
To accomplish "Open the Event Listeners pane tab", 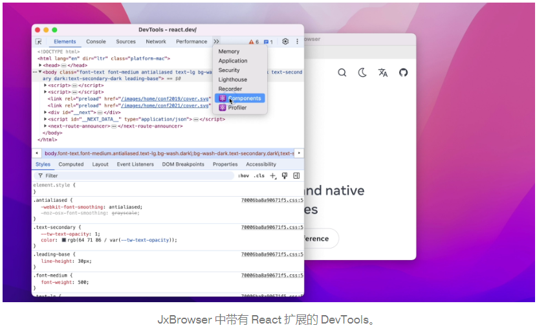I will (x=135, y=164).
